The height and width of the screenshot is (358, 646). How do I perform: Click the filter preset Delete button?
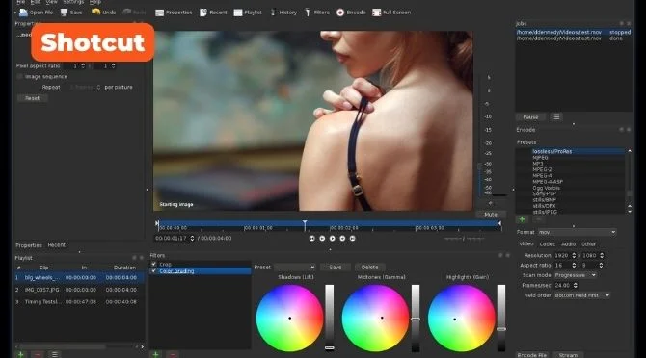coord(369,268)
